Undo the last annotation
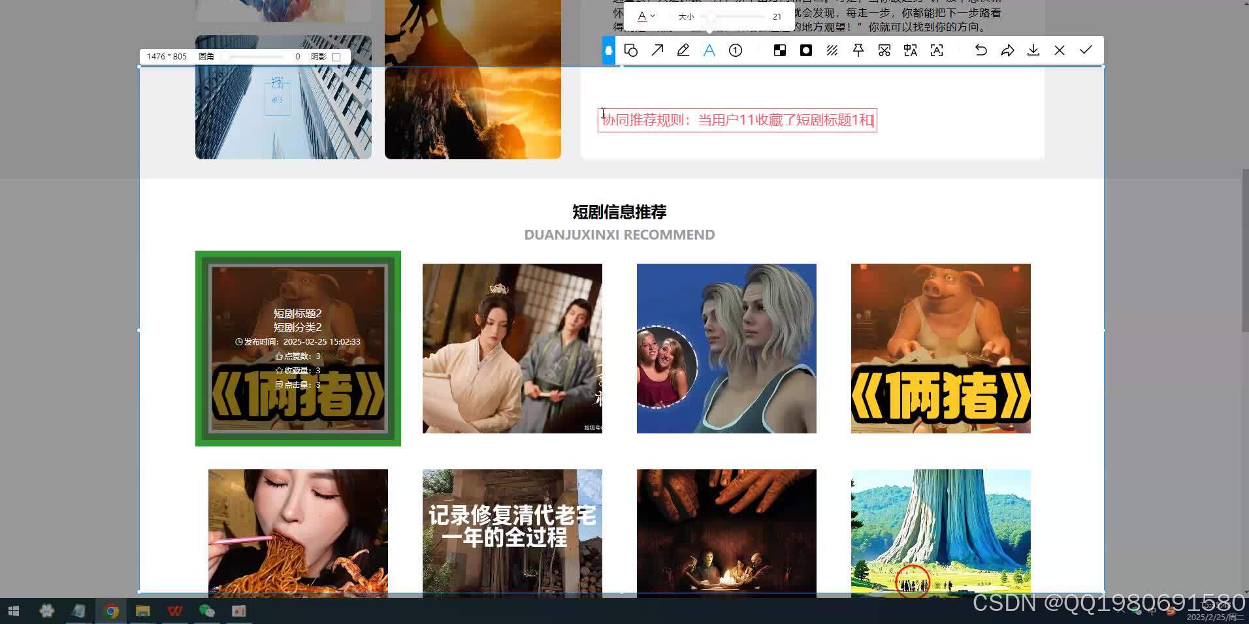Screen dimensions: 1249x624 click(x=981, y=50)
